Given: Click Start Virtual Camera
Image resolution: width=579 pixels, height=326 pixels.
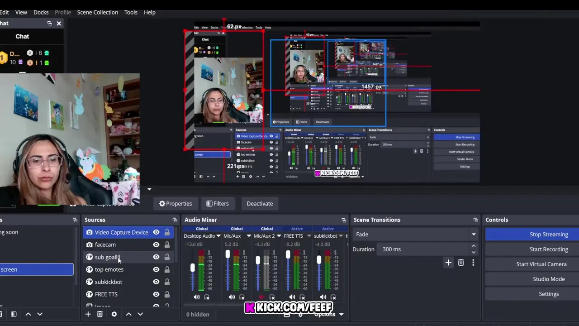Looking at the screenshot, I should pos(532,264).
